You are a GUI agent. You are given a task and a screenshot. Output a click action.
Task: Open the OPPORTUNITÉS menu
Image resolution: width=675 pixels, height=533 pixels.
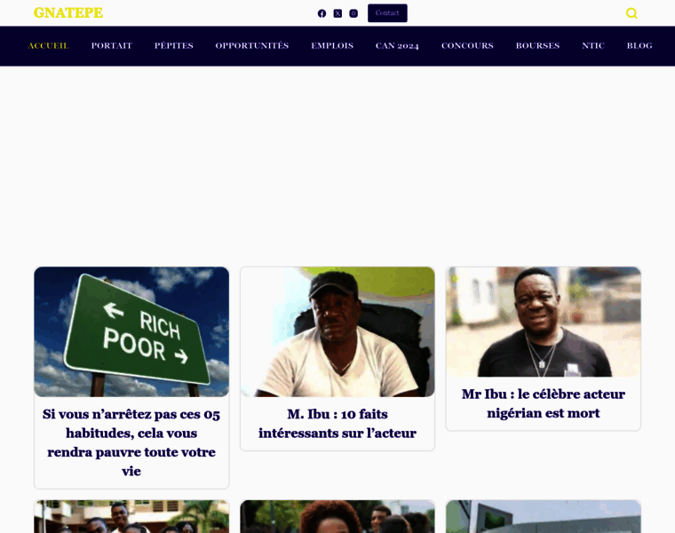[252, 45]
